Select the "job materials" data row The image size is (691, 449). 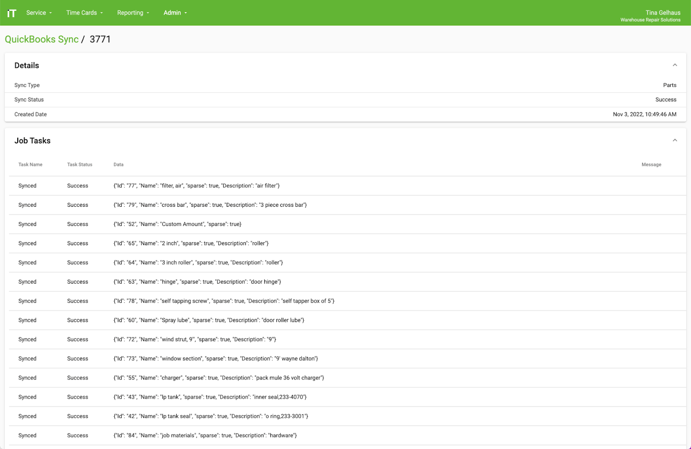pyautogui.click(x=348, y=436)
